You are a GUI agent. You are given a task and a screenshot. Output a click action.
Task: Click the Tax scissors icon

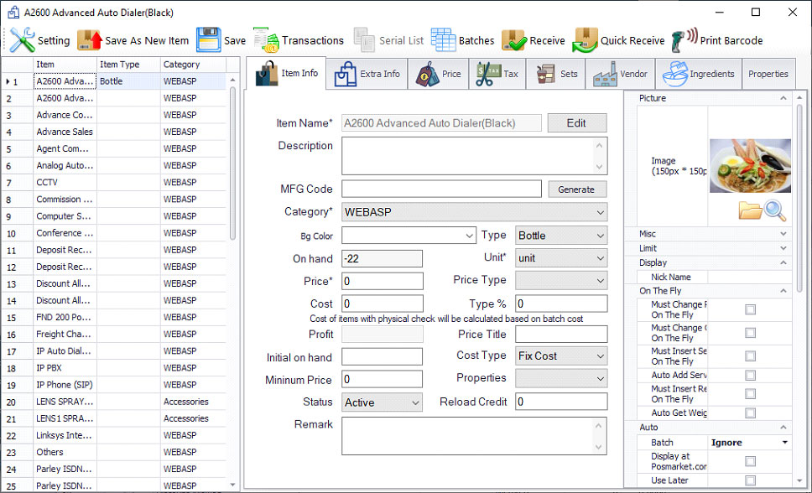[x=488, y=75]
